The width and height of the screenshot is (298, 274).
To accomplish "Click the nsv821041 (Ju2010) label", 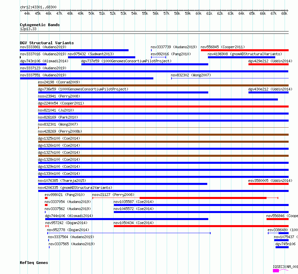I will pyautogui.click(x=56, y=110).
